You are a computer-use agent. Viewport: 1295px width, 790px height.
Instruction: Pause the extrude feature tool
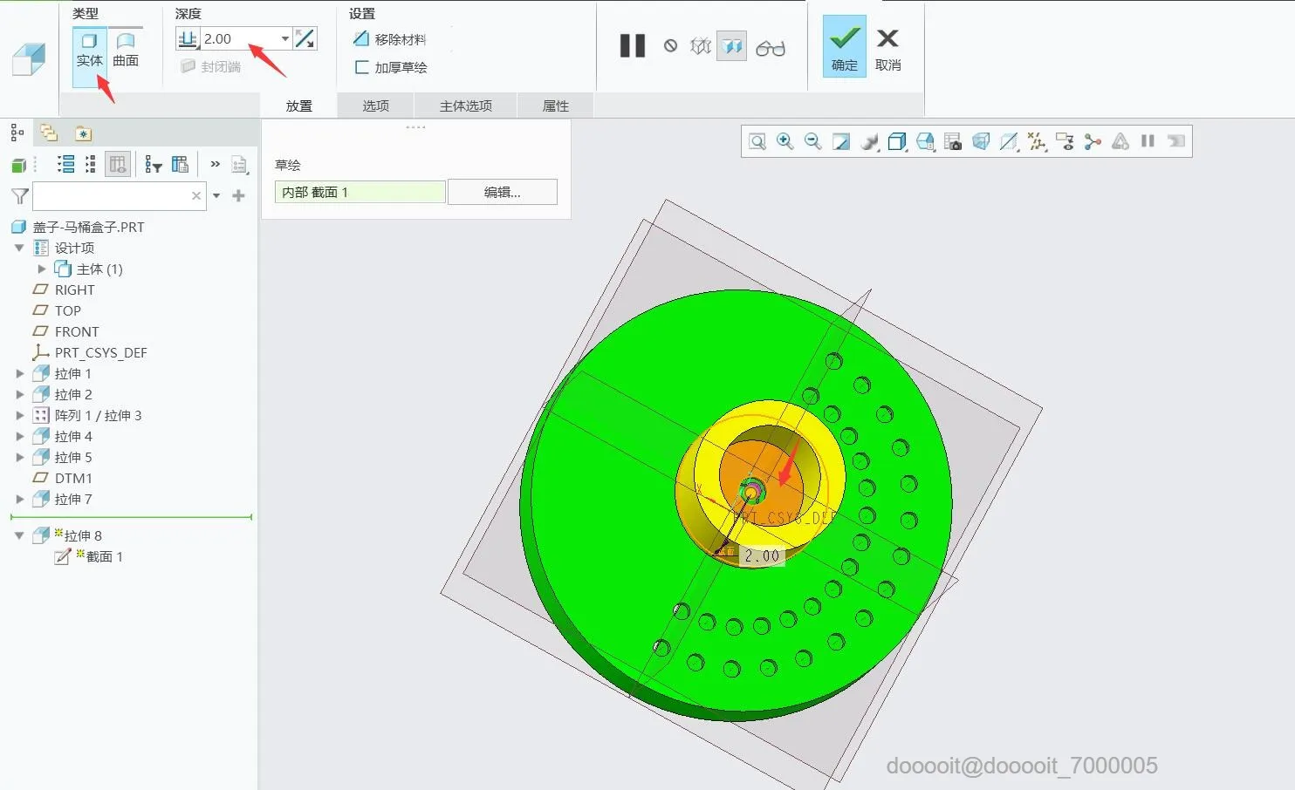[x=633, y=46]
